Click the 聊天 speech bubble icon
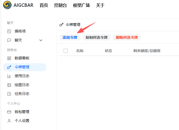This screenshot has width=179, height=130. click(9, 40)
